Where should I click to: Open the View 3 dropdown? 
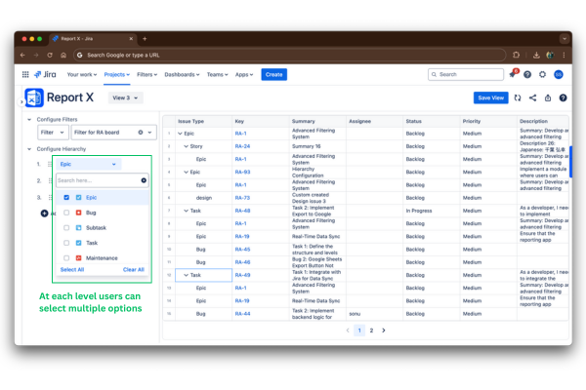tap(126, 97)
